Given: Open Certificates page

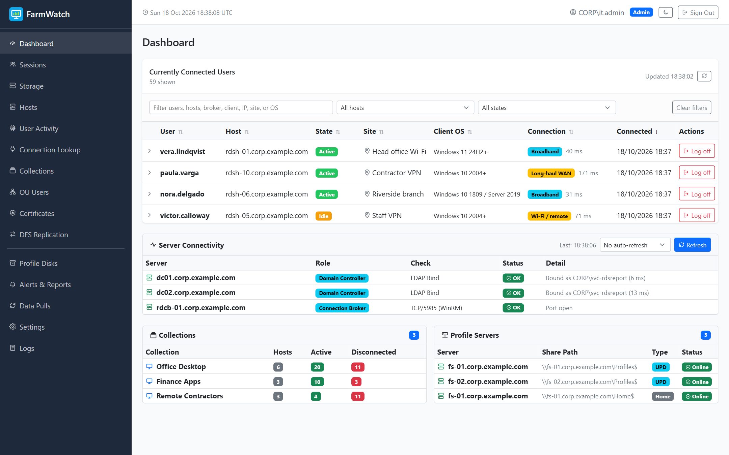Looking at the screenshot, I should 66,213.
